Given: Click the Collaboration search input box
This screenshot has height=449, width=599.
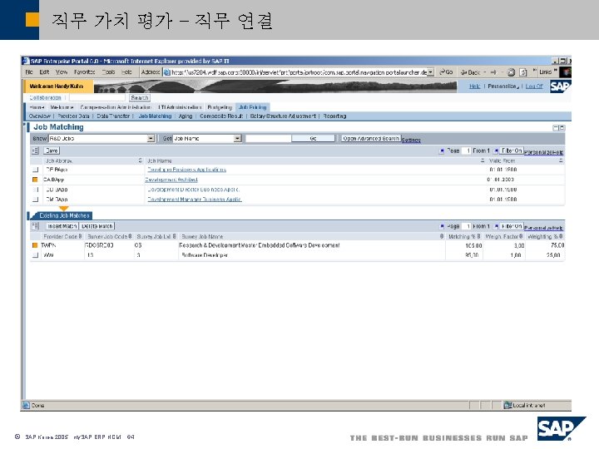Looking at the screenshot, I should coord(97,98).
